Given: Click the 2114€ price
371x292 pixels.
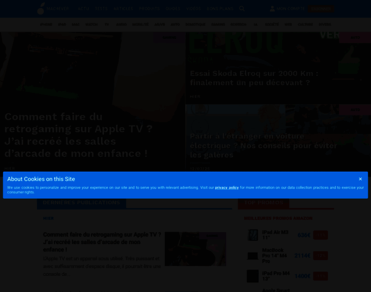Looking at the screenshot, I should coord(302,255).
